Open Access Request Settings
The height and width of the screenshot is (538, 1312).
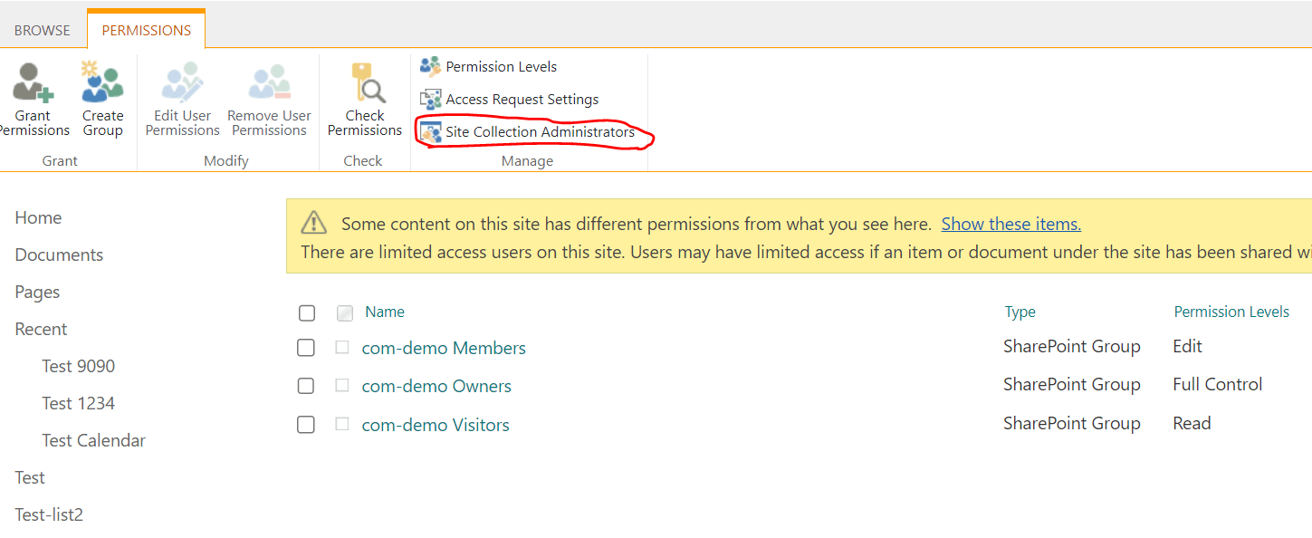click(510, 100)
